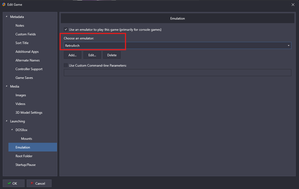
Task: Select Launching in the sidebar
Action: (17, 121)
